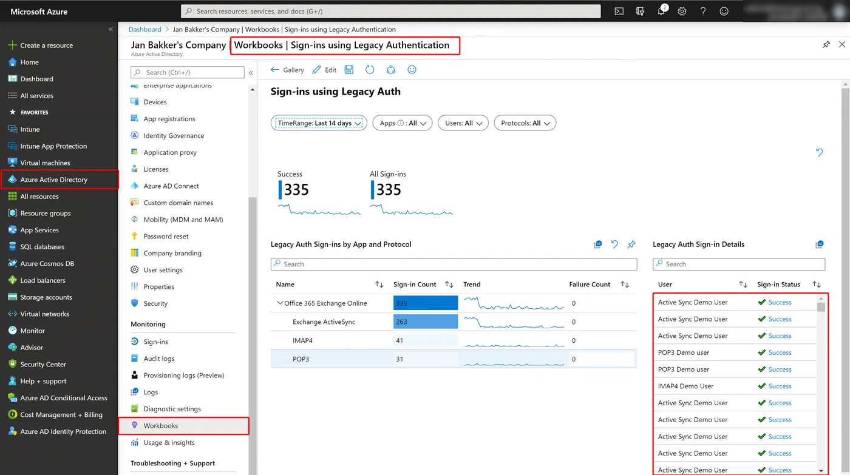This screenshot has width=850, height=475.
Task: Click Success link for IMAP4 Demo User
Action: pos(780,386)
